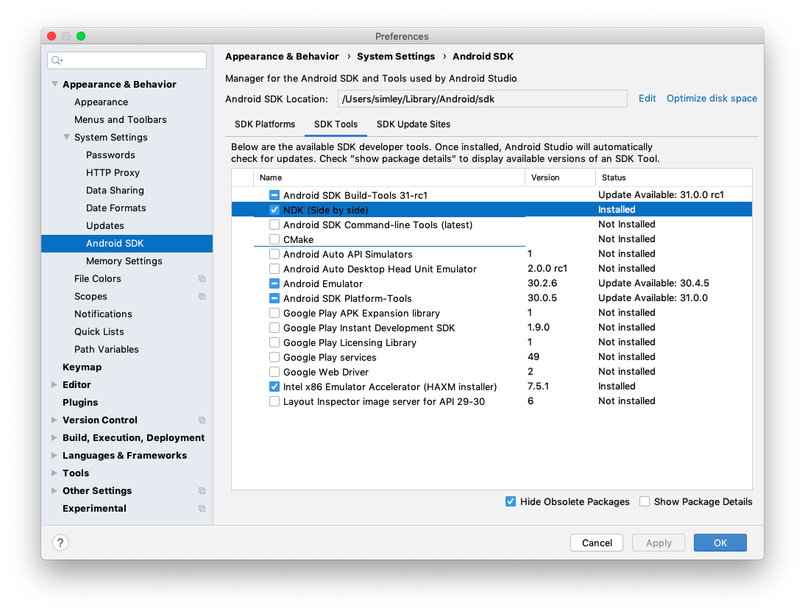This screenshot has height=614, width=805.
Task: Open HTTP Proxy settings
Action: point(113,172)
